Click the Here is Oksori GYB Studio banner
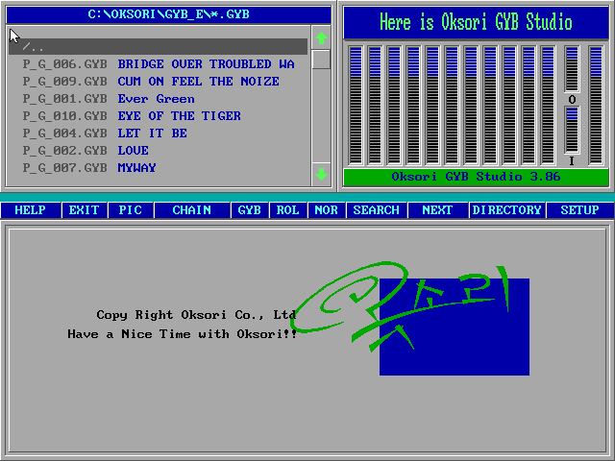This screenshot has height=461, width=615. pyautogui.click(x=476, y=22)
